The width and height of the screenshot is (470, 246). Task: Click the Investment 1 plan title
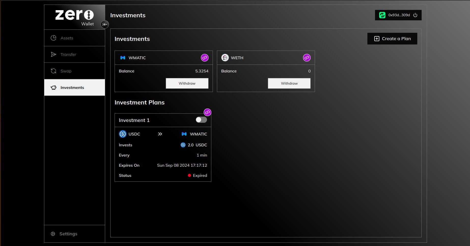coord(134,120)
